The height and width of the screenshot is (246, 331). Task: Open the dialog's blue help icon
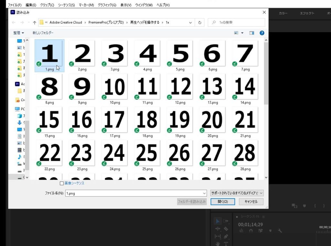tap(262, 33)
